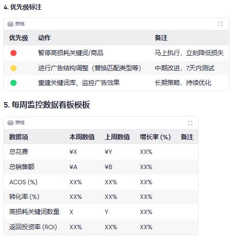Expand the priority table to fullscreen
This screenshot has width=248, height=238.
[x=221, y=24]
